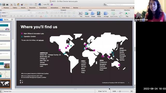The width and height of the screenshot is (166, 93).
Task: Expand the Arrange dropdown arrow
Action: coord(108,13)
